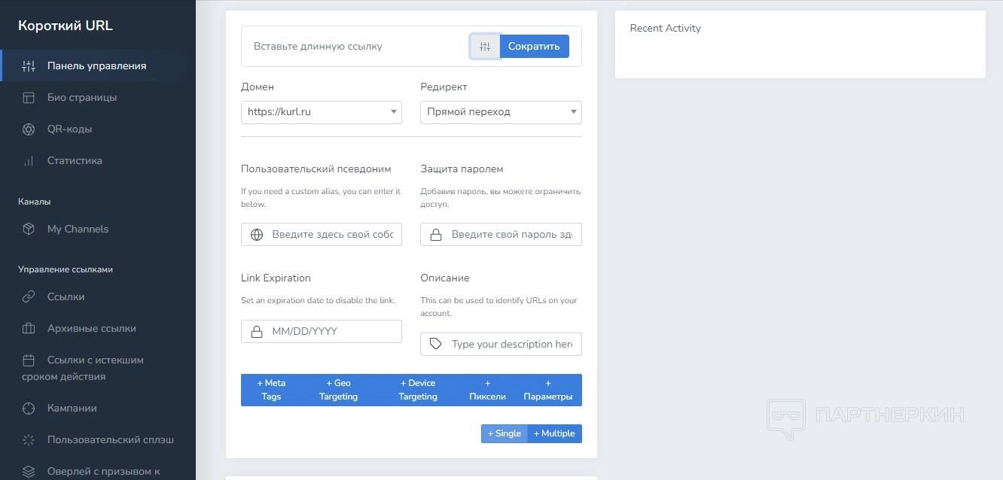Viewport: 1003px width, 480px height.
Task: Click the Био страницы layout icon
Action: coord(29,98)
